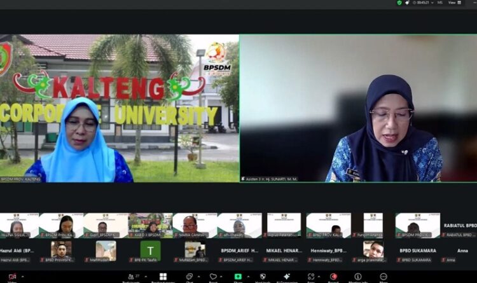The image size is (477, 283).
Task: Click muted mic icon beside Mahmudah label
Action: point(86,260)
